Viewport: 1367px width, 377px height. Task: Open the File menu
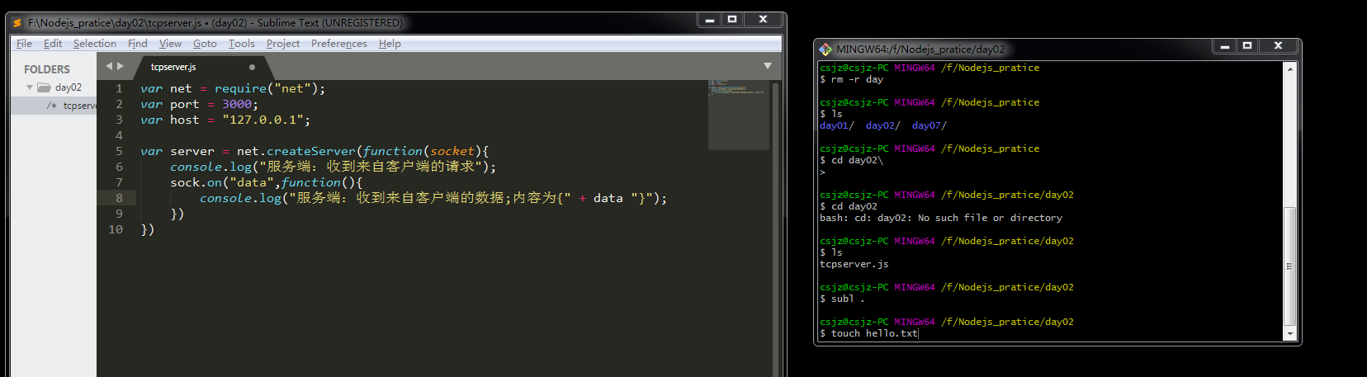click(x=24, y=44)
